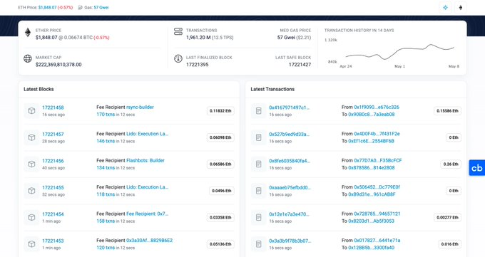Image resolution: width=485 pixels, height=257 pixels.
Task: Open fee recipient 0x3a30Af...8829B6E2
Action: pyautogui.click(x=149, y=241)
